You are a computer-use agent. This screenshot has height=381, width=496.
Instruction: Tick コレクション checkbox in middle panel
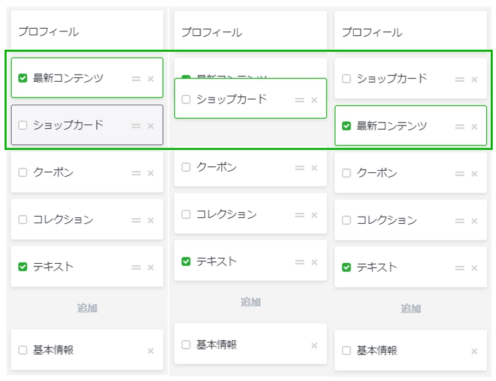coord(186,214)
